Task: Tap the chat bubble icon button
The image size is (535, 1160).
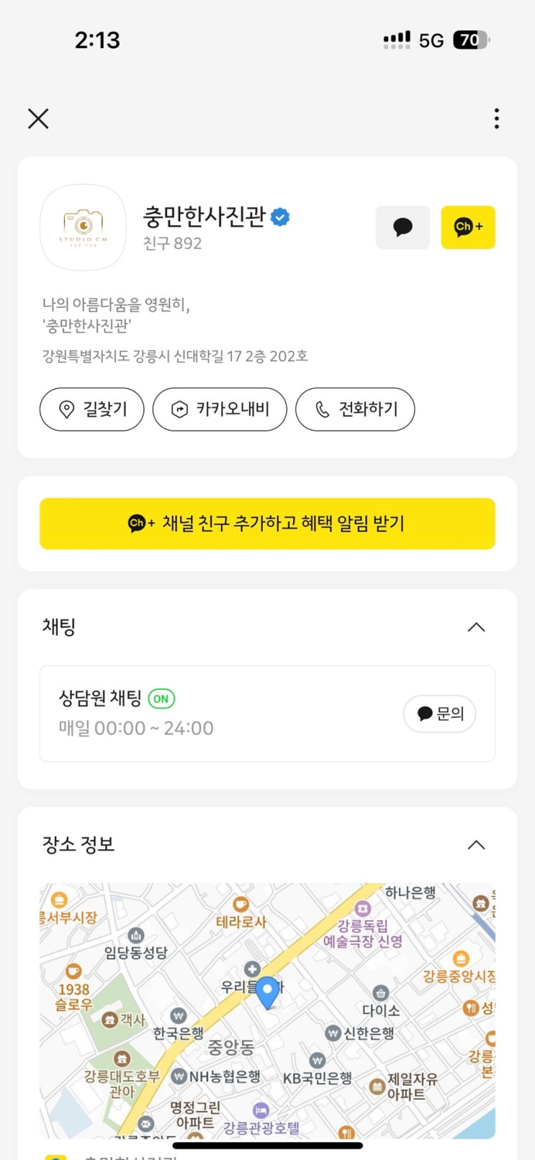Action: click(403, 228)
